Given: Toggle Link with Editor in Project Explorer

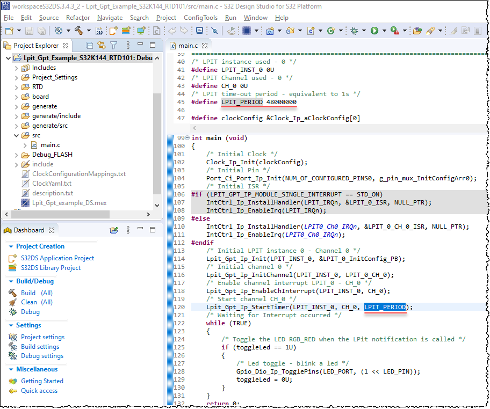Looking at the screenshot, I should click(101, 46).
